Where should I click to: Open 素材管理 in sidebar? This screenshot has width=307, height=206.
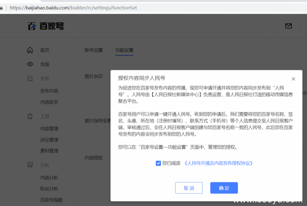[49, 151]
